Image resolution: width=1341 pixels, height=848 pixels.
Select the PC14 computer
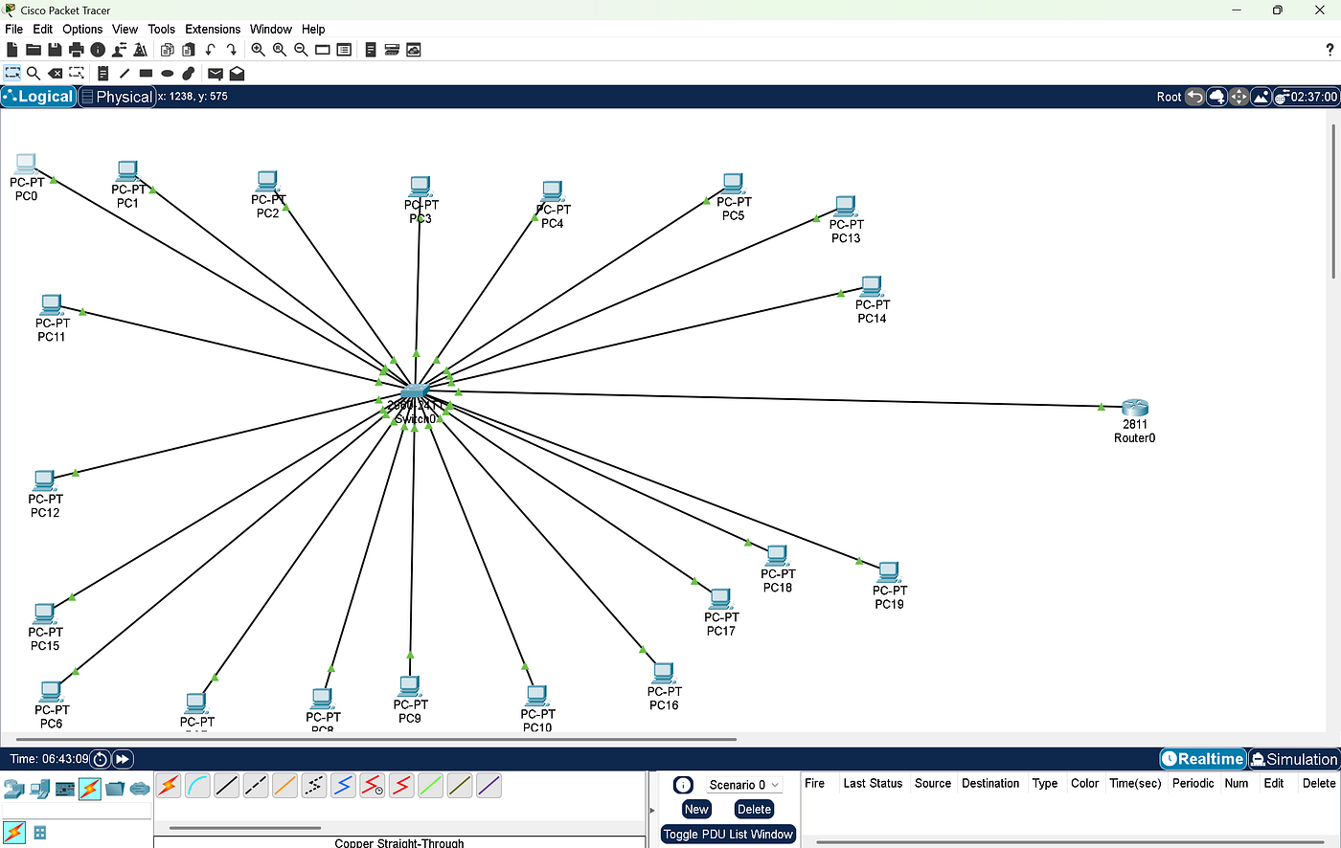click(x=871, y=286)
